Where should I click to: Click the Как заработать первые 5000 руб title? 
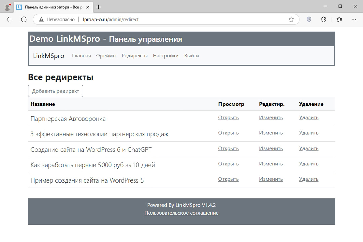(x=93, y=165)
